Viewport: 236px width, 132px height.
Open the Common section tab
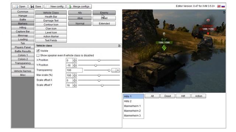[x=22, y=12]
